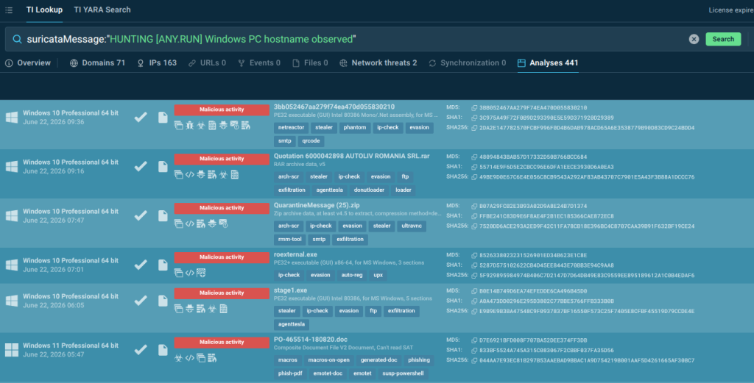Copy SHA256 of Quotation AUTOLIV row
Image resolution: width=754 pixels, height=383 pixels.
(x=474, y=177)
